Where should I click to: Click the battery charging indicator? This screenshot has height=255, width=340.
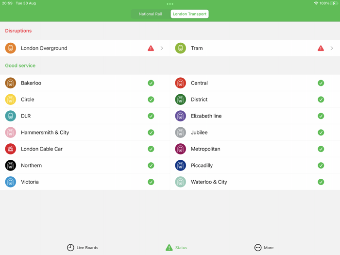[334, 3]
